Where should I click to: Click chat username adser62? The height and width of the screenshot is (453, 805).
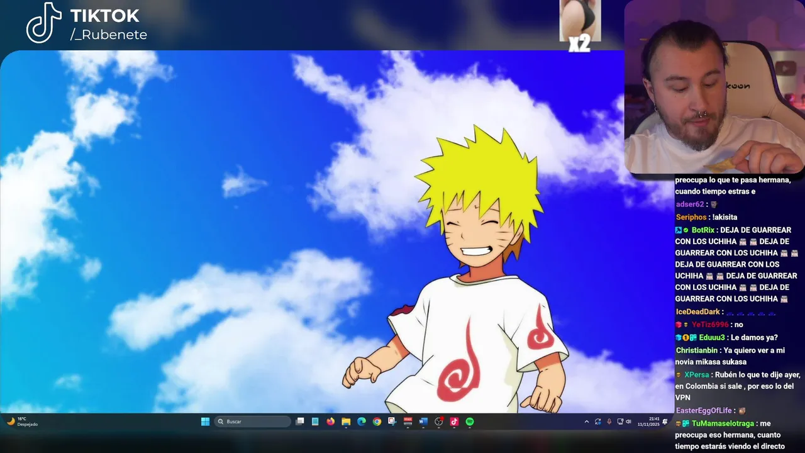tap(690, 204)
